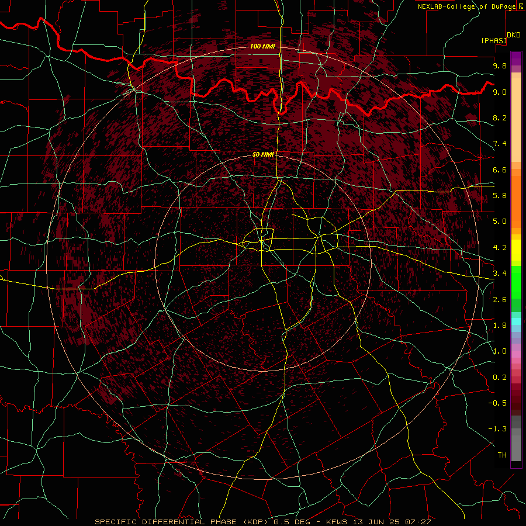Click the bright orange segment of the color bar
The height and width of the screenshot is (526, 526).
click(x=516, y=201)
